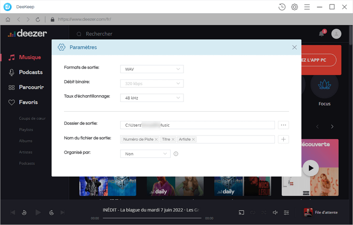This screenshot has height=225, width=353.
Task: Remove the Numéro de Piste tag
Action: click(156, 139)
